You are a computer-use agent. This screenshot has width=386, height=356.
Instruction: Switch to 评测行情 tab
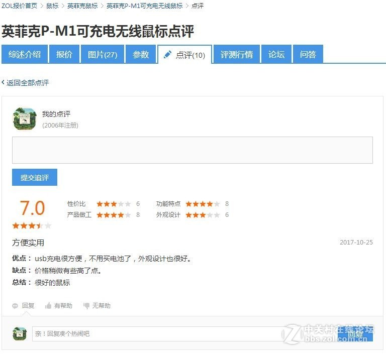pyautogui.click(x=237, y=54)
